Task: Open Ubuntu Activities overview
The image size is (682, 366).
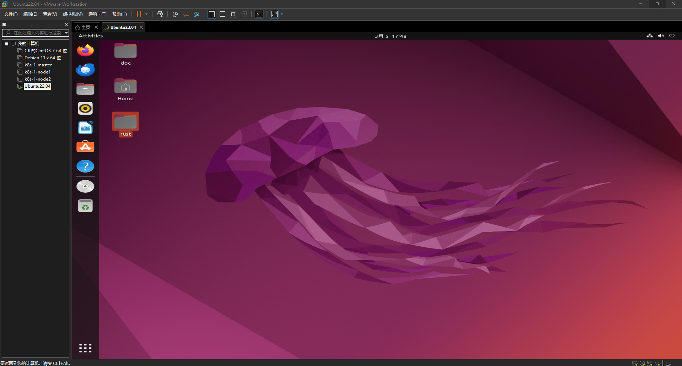Action: (x=91, y=36)
